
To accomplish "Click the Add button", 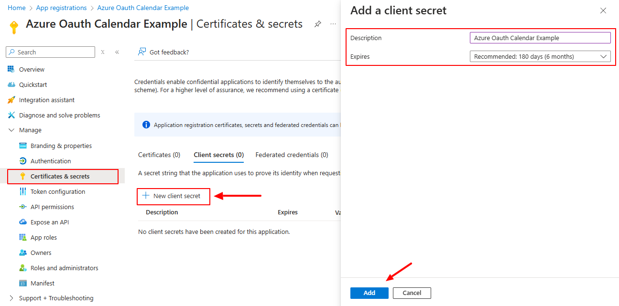I will click(x=369, y=293).
